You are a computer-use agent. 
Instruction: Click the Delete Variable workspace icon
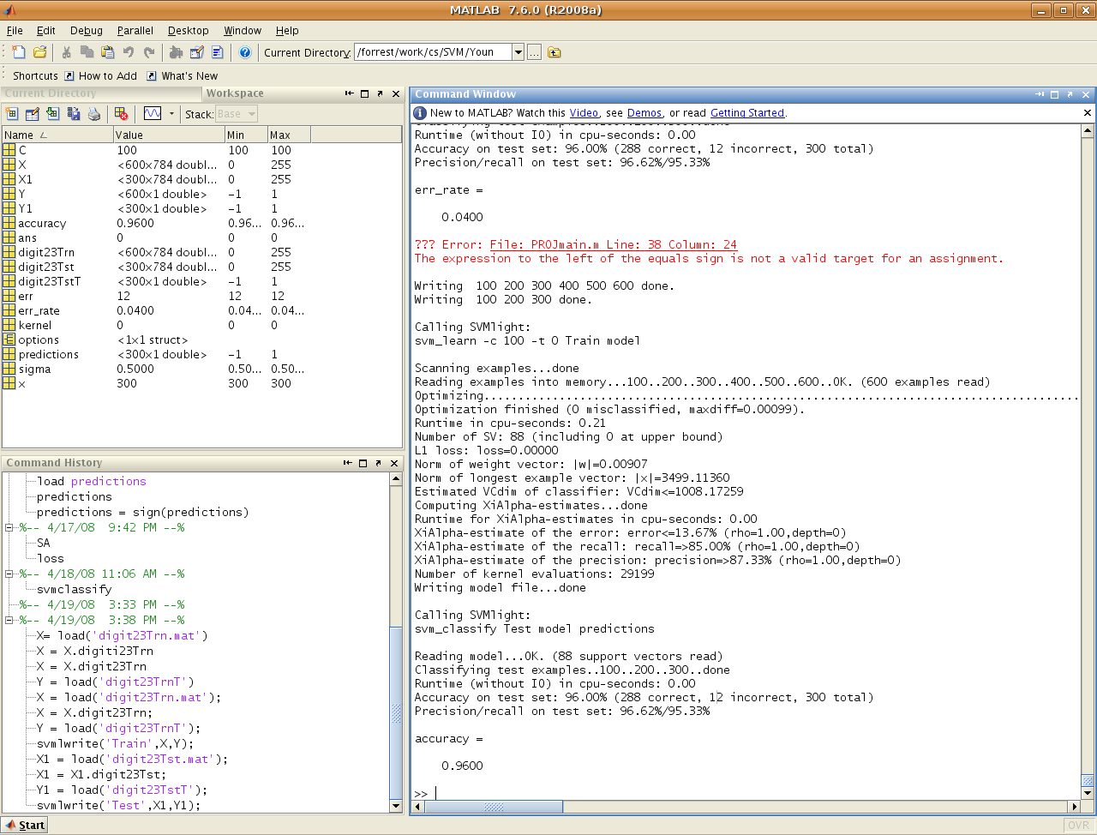click(121, 114)
